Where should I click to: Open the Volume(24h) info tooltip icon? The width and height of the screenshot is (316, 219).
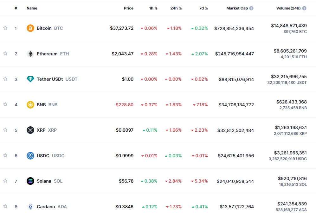[304, 8]
